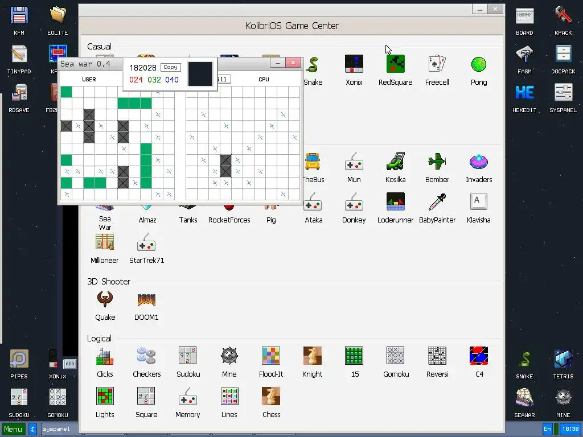Launch the 15 puzzle game

354,362
